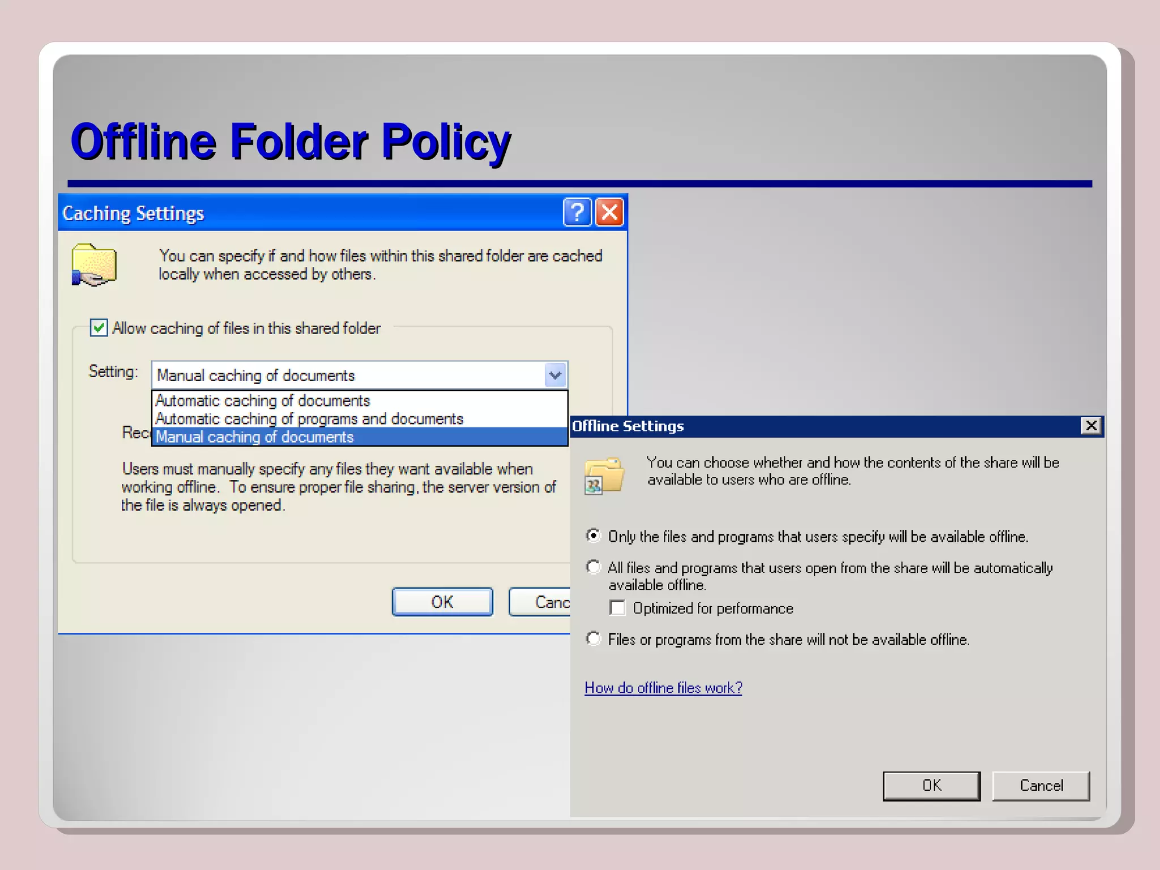Open How do offline files work link

663,688
